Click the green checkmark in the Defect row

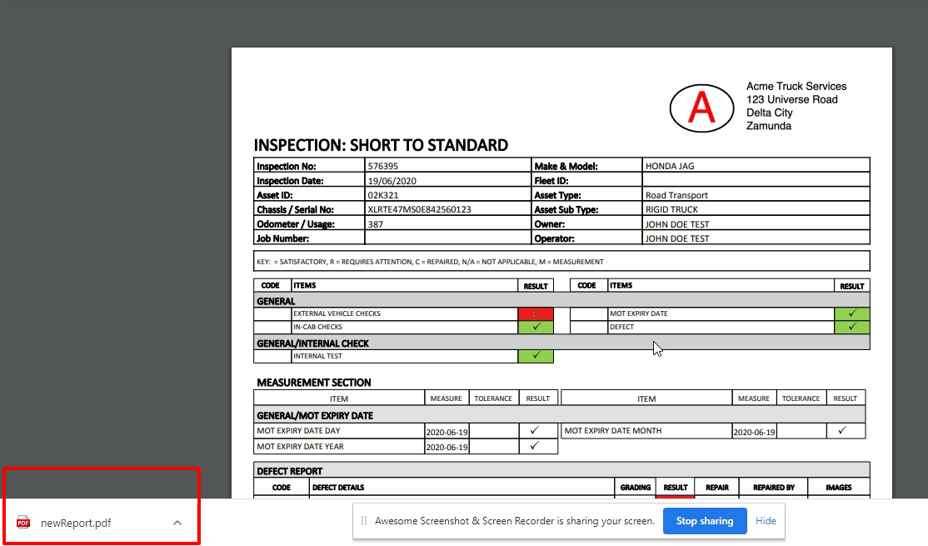(x=852, y=327)
